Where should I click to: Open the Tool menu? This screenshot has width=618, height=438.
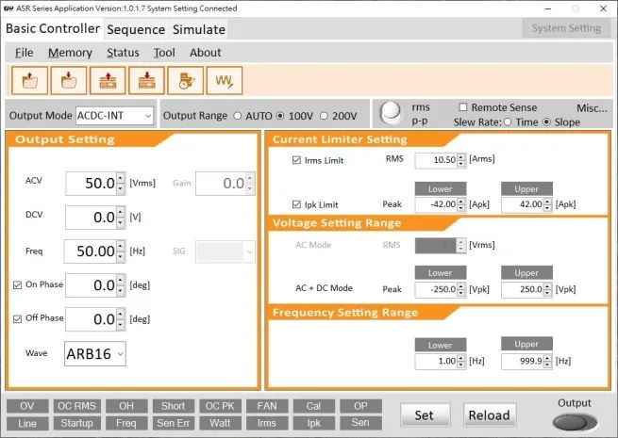pyautogui.click(x=164, y=53)
